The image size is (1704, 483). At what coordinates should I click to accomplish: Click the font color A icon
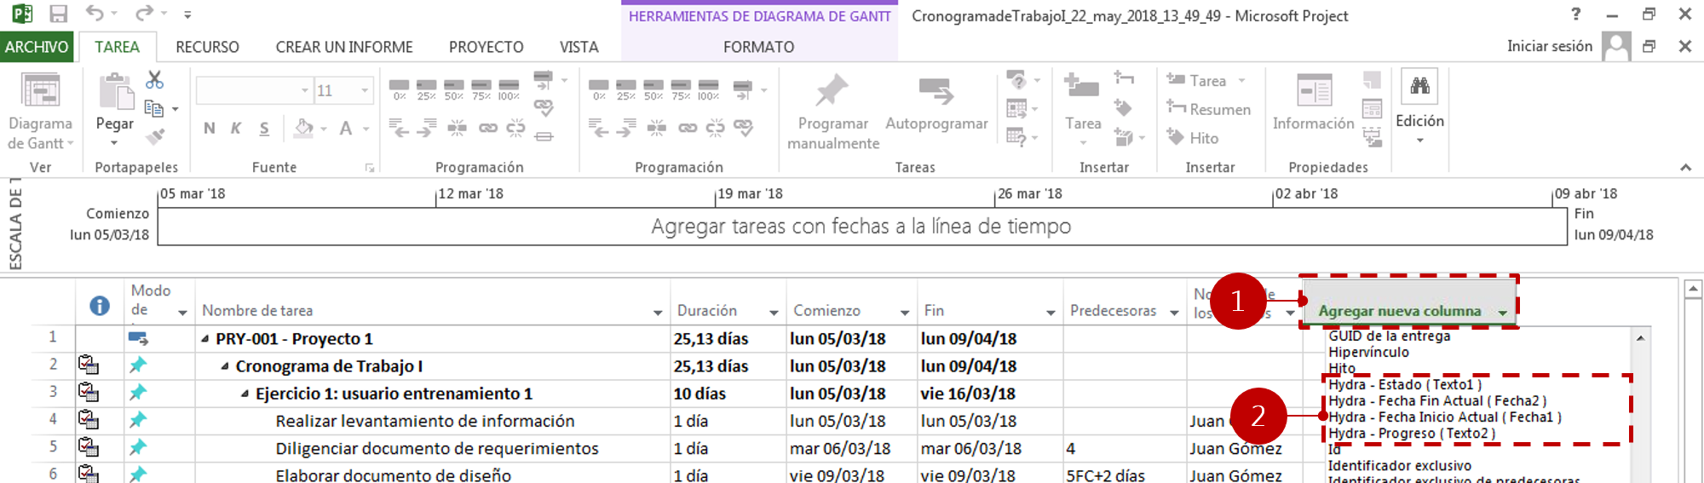coord(345,129)
